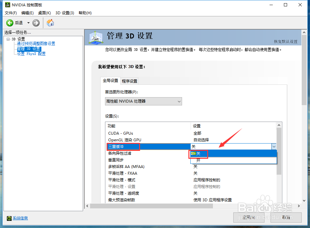Select the OpenGL 渲染 GPU row

[191, 140]
